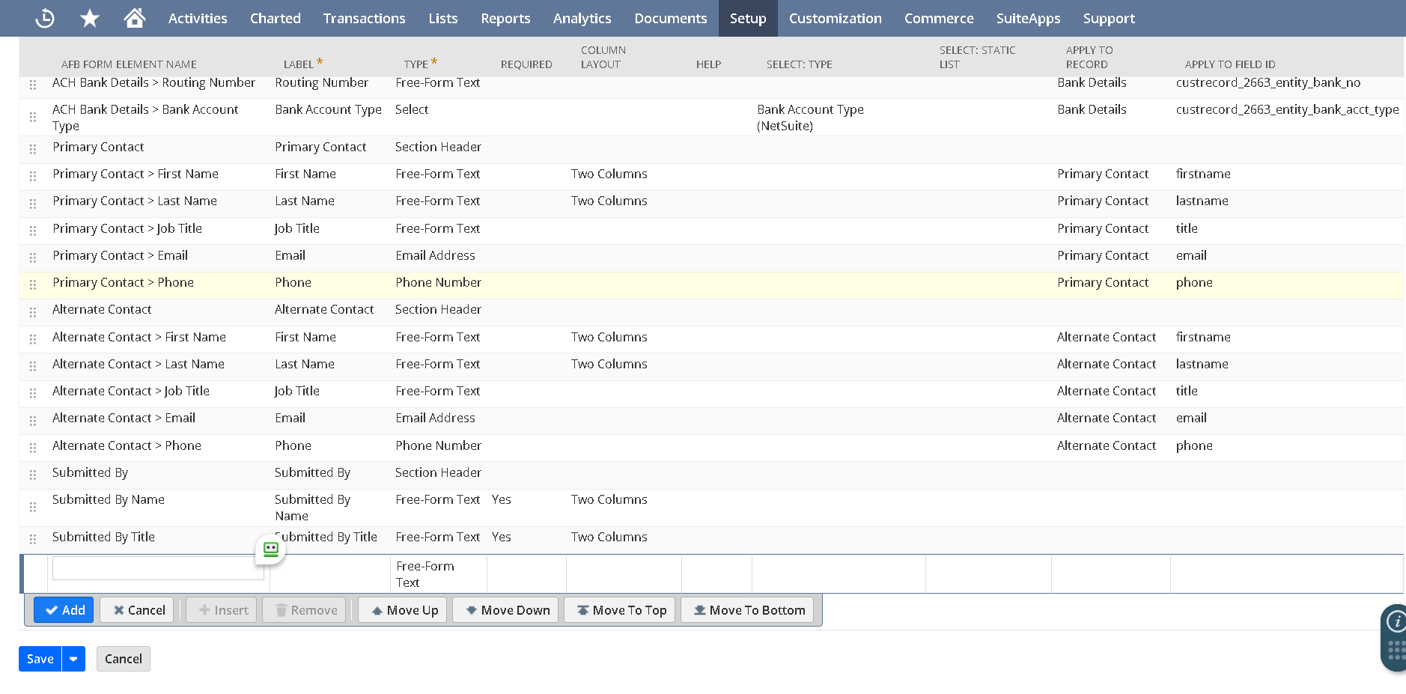Click Move To Bottom button
This screenshot has width=1406, height=694.
pos(747,610)
